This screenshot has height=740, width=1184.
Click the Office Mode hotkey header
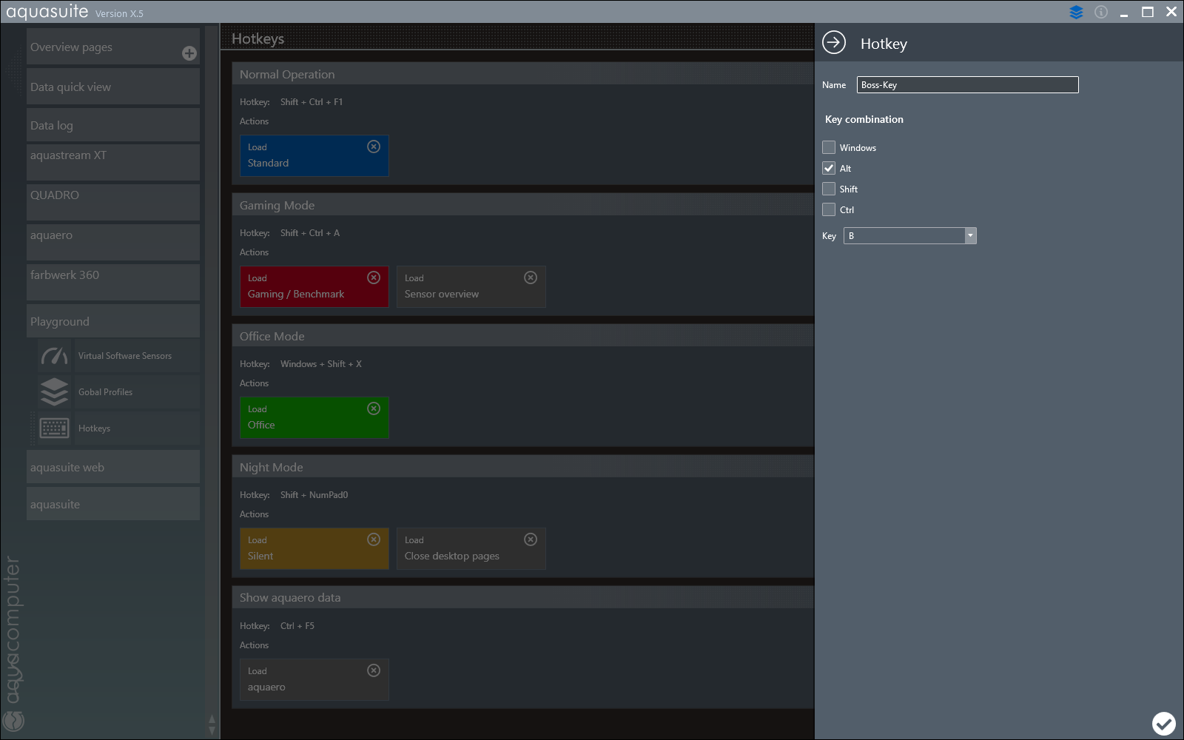click(x=523, y=336)
